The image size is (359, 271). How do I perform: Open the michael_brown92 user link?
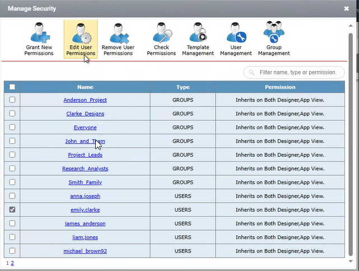point(85,251)
